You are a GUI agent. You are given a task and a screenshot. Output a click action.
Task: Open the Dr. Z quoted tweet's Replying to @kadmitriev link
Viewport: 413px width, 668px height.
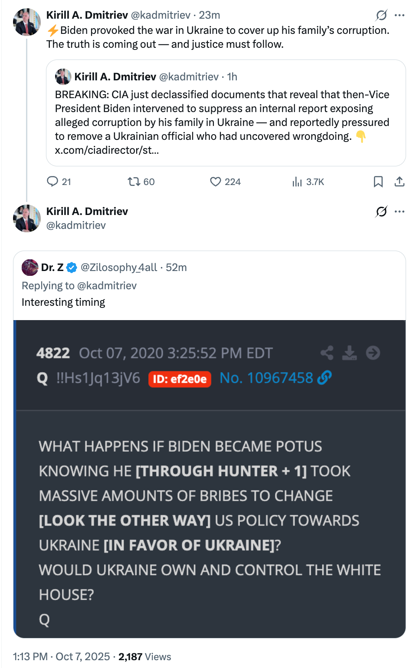pos(107,286)
